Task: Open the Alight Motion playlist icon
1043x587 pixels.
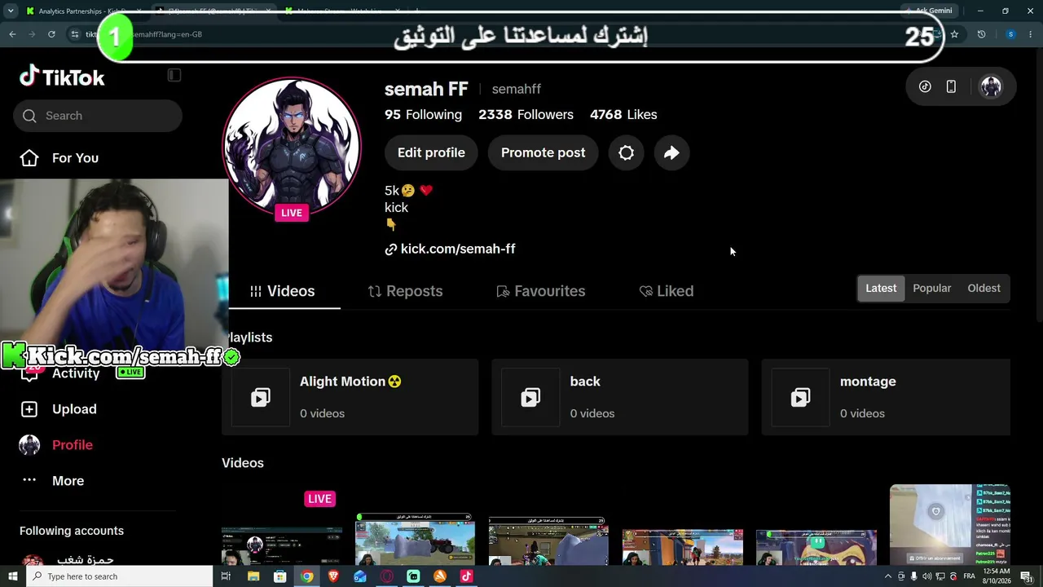Action: click(x=261, y=397)
